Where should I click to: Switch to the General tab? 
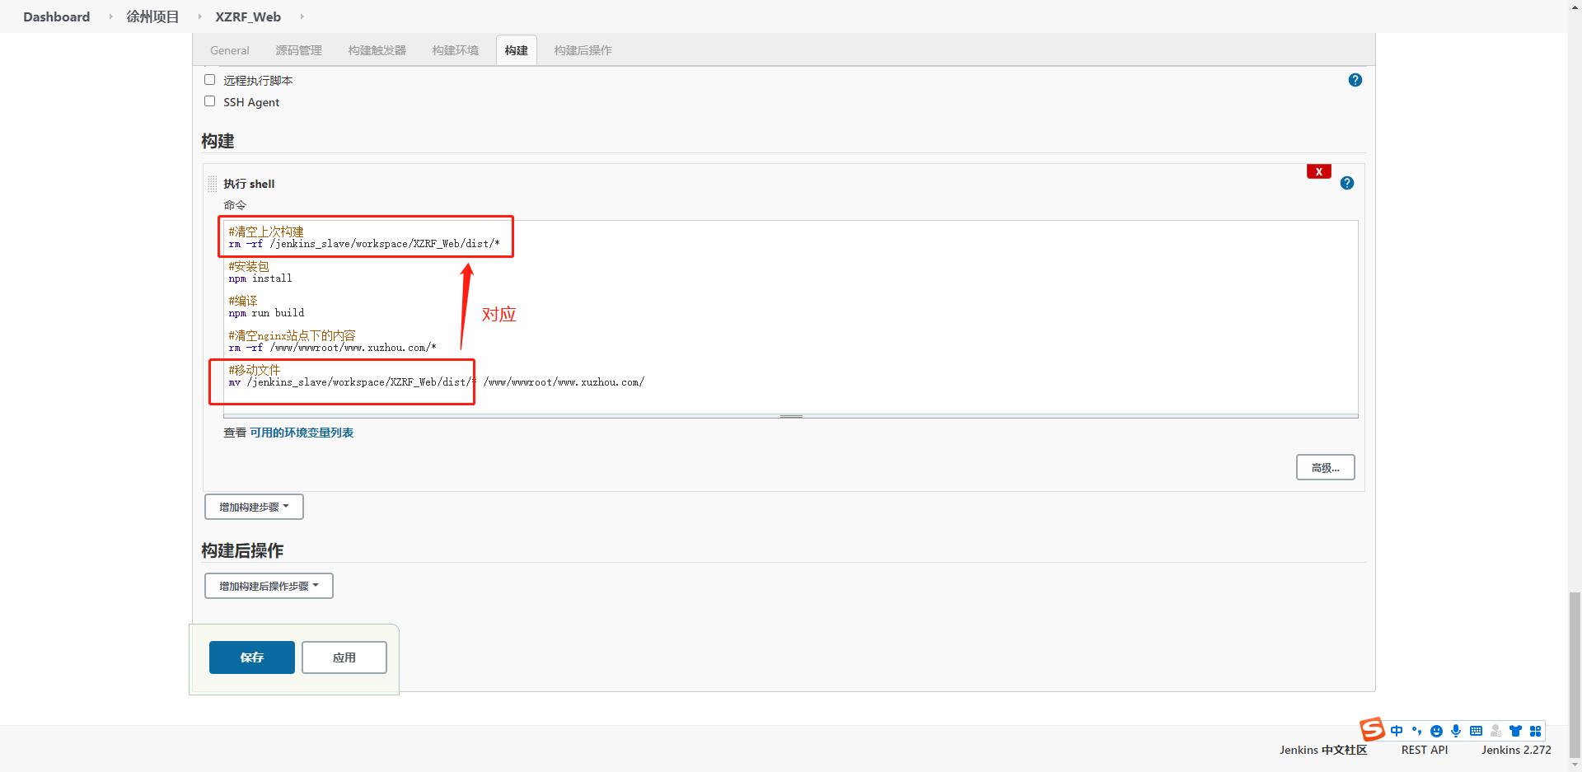click(229, 50)
